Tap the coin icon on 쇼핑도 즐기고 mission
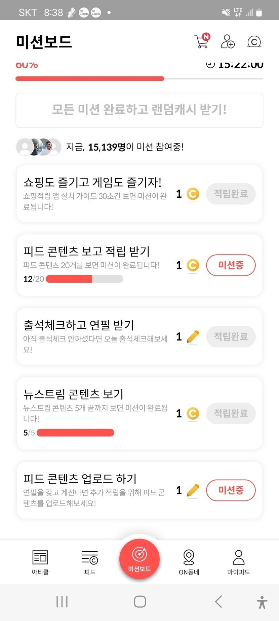 point(193,194)
